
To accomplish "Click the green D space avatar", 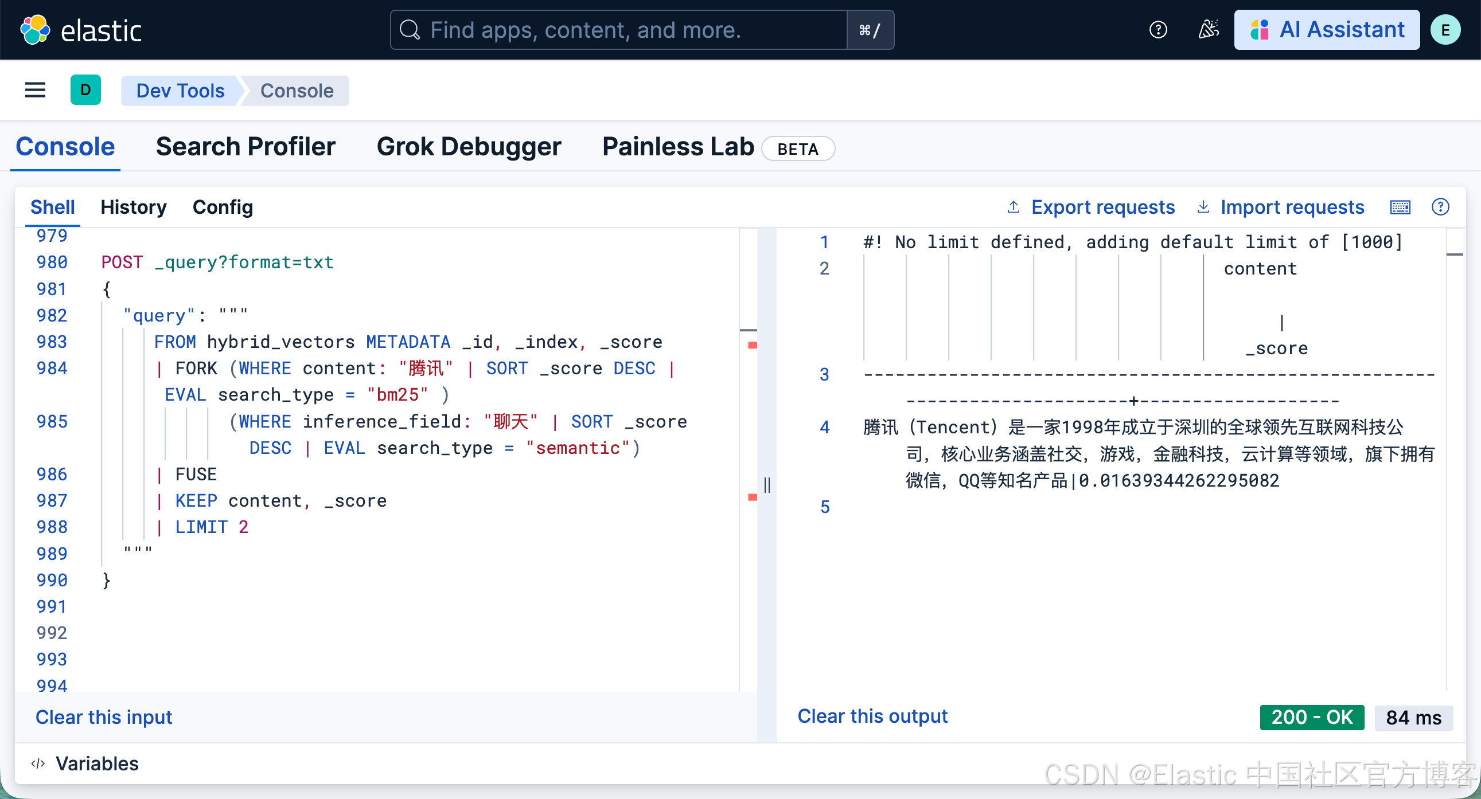I will tap(85, 90).
